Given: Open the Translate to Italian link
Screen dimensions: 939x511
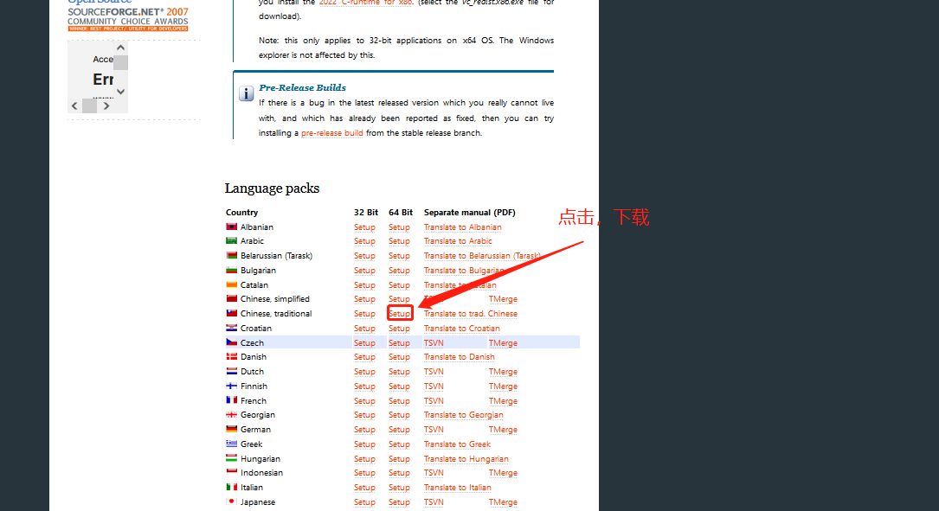Looking at the screenshot, I should coord(458,488).
